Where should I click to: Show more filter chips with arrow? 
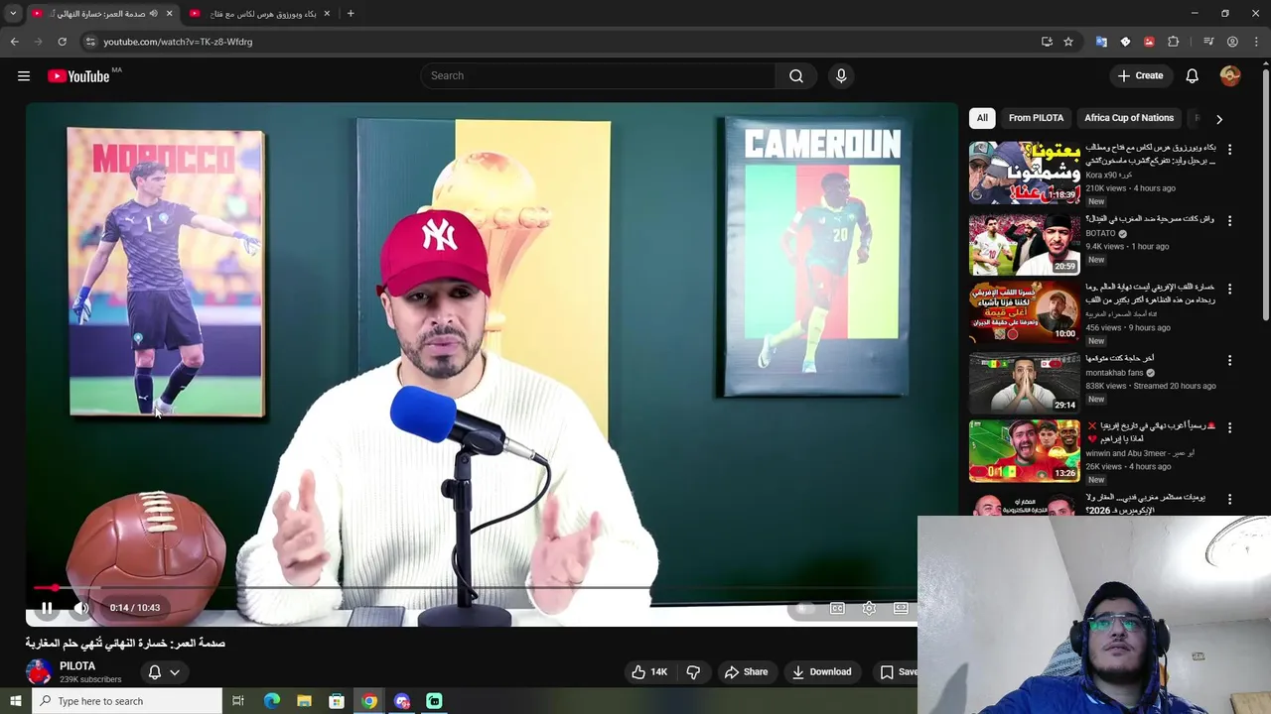(x=1219, y=119)
